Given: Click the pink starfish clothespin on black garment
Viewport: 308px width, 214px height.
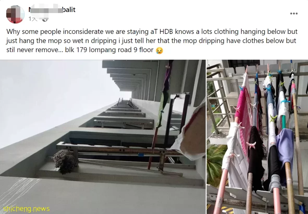Looking at the screenshot, I should click(251, 145).
